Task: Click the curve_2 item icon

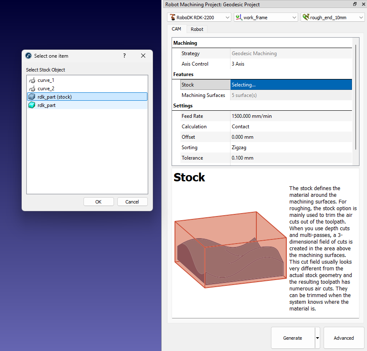Action: [x=32, y=89]
